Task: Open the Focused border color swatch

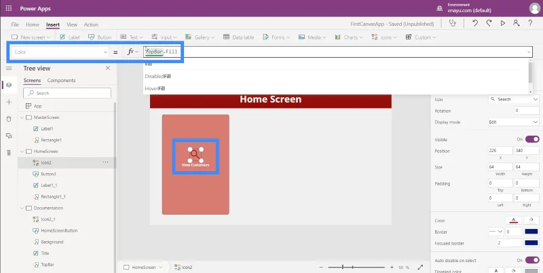Action: coord(531,243)
